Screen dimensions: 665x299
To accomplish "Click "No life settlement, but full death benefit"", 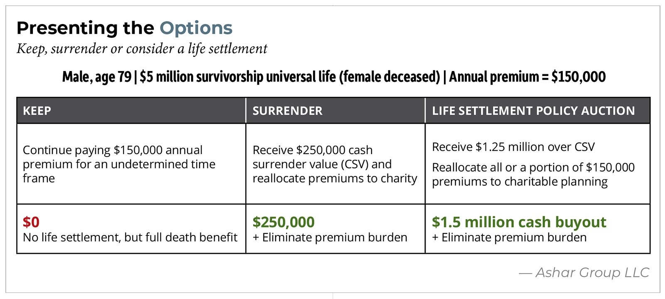I will pyautogui.click(x=130, y=238).
